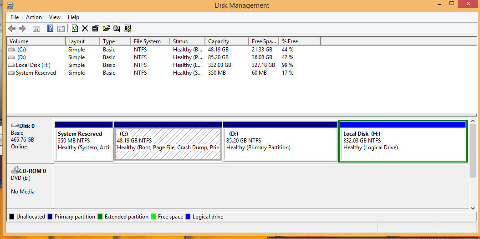Image resolution: width=480 pixels, height=239 pixels.
Task: Click the CD-ROM 0 label panel
Action: (x=30, y=186)
